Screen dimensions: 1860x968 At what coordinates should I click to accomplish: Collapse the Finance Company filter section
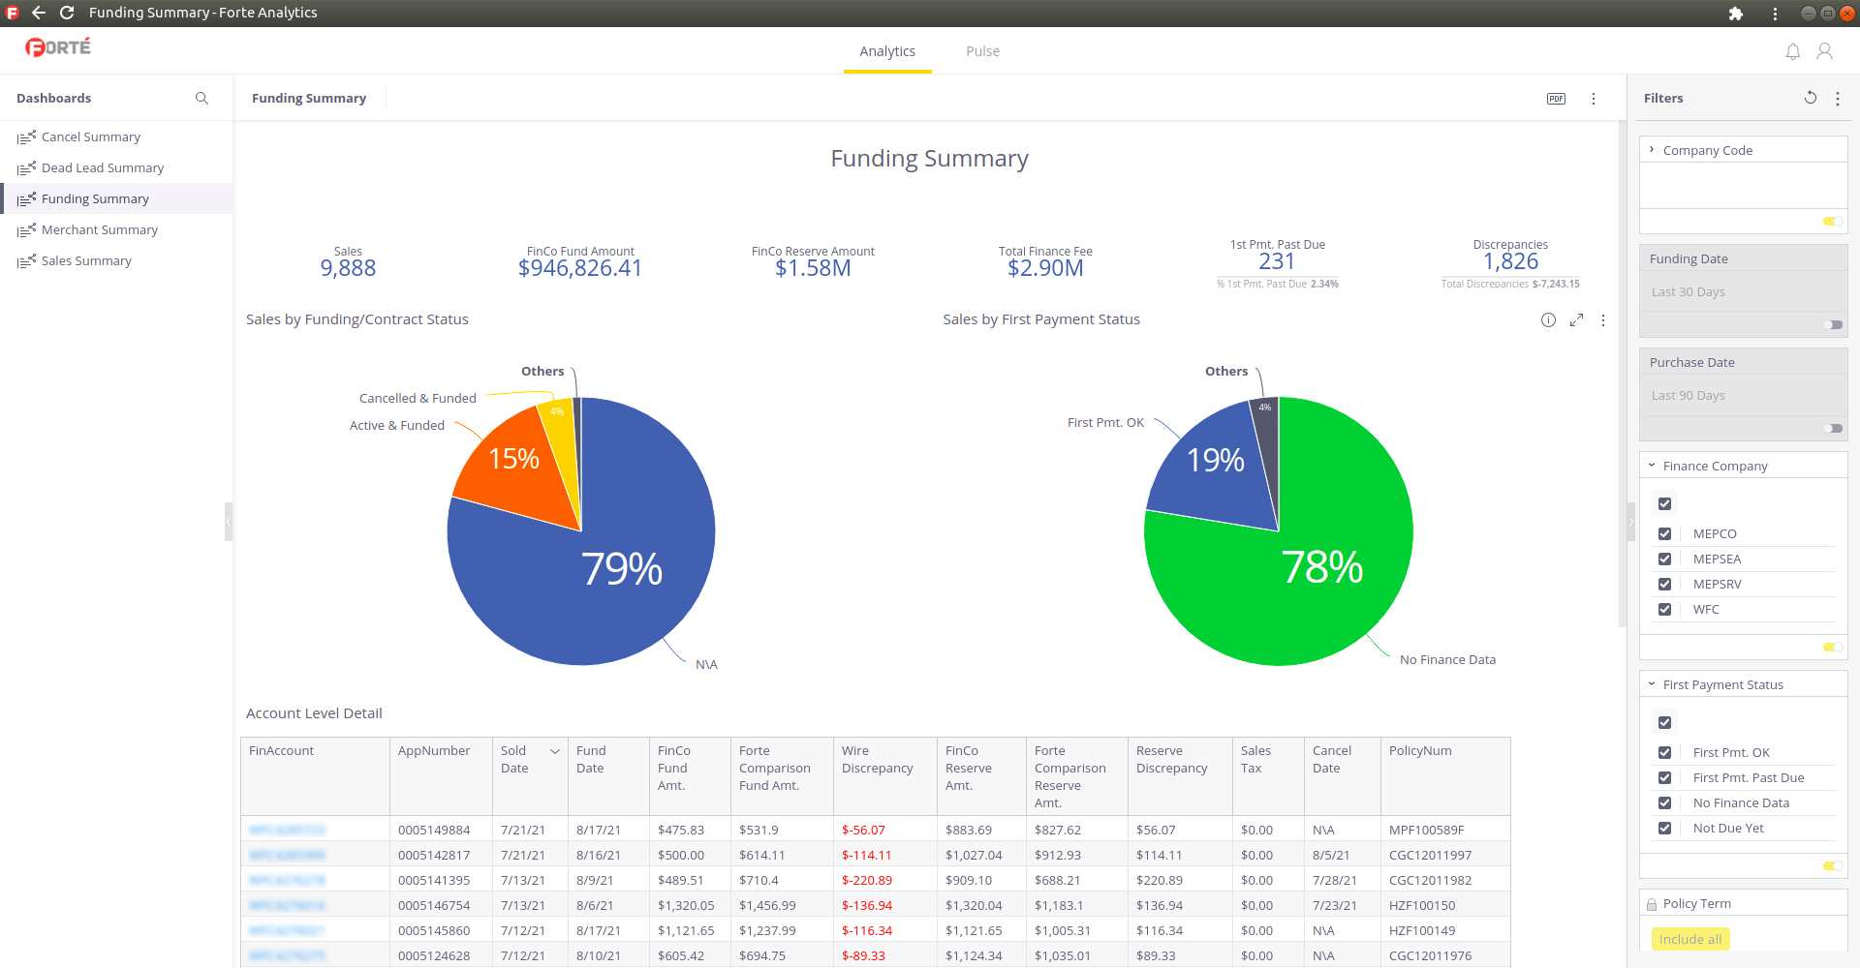1652,466
